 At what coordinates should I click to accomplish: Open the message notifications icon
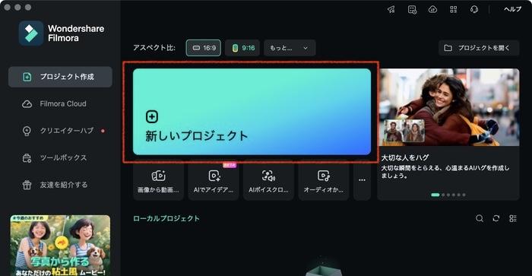[x=412, y=10]
